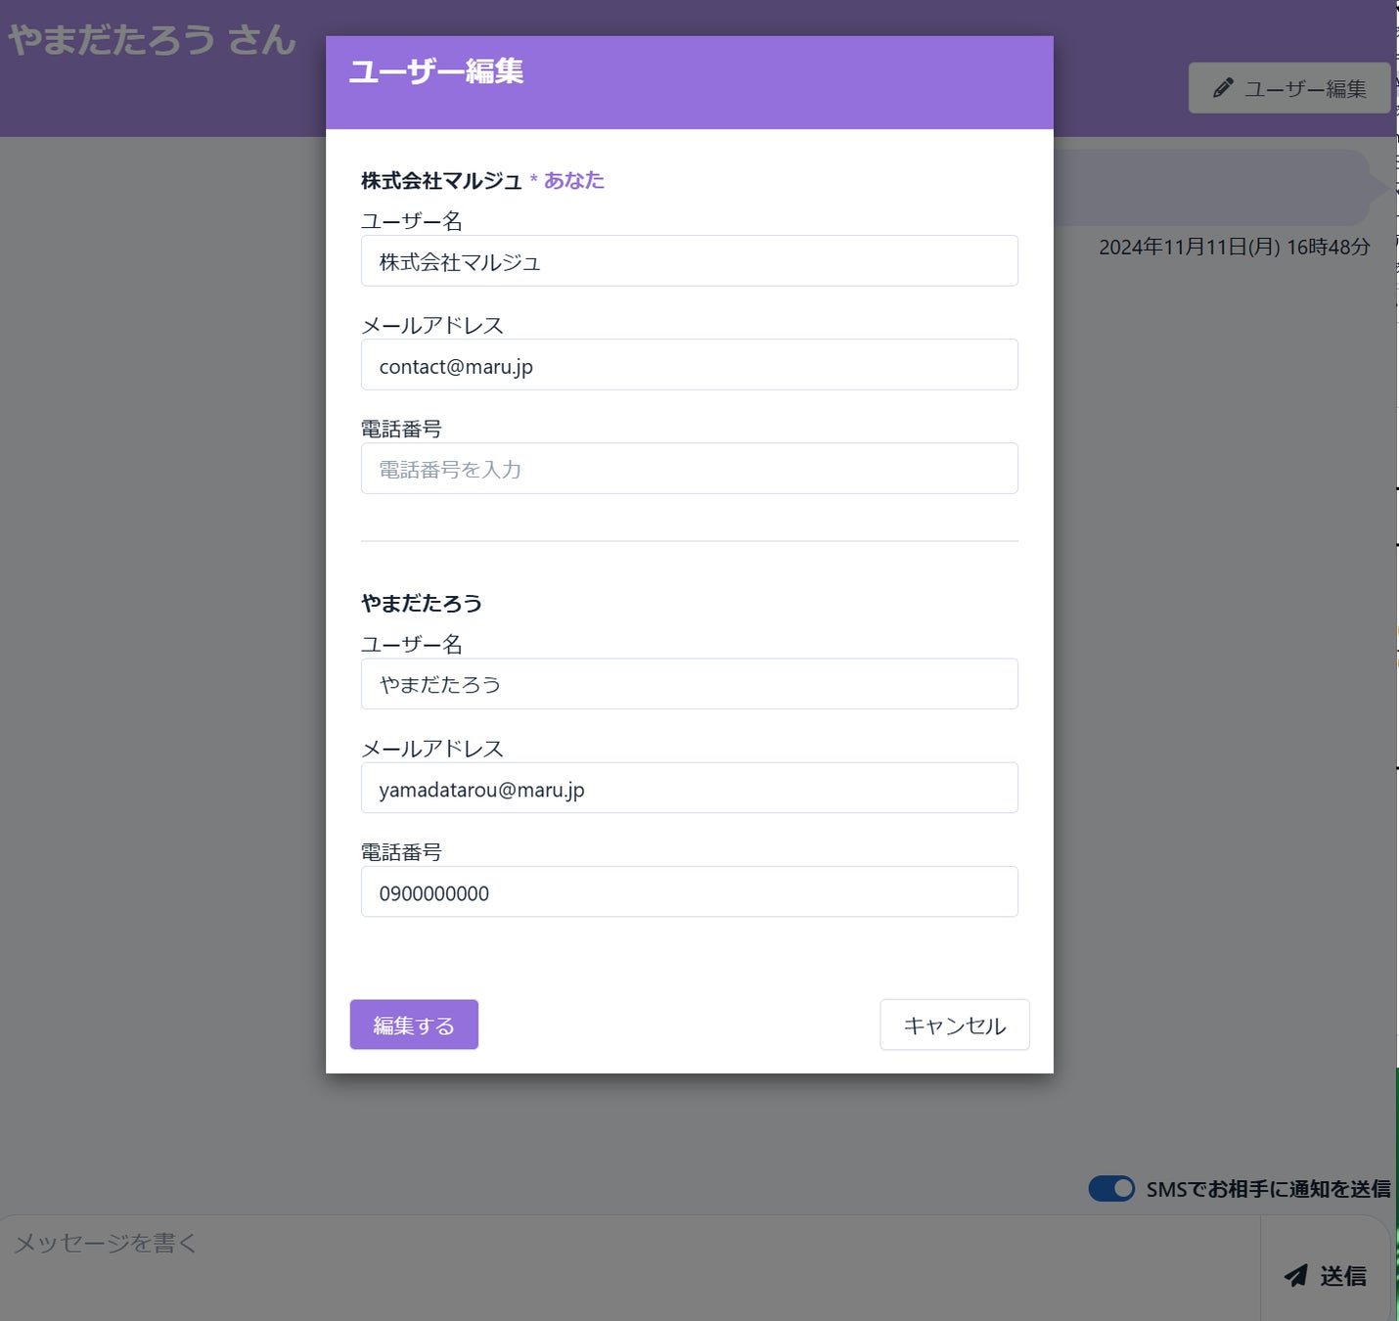Viewport: 1399px width, 1321px height.
Task: Click the 株式会社マルジュ bold section heading
Action: (441, 180)
